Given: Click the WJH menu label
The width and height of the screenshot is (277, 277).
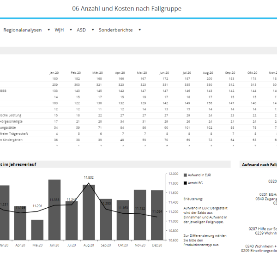Looking at the screenshot, I should [x=59, y=30].
